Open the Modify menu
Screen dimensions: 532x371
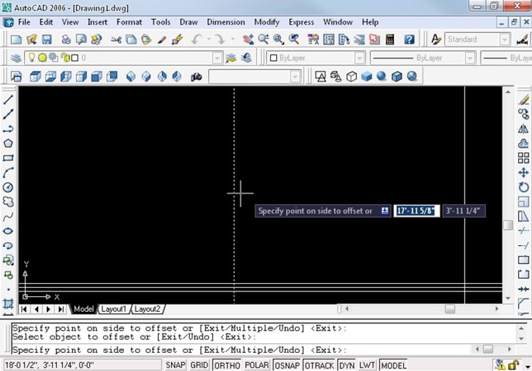pos(267,22)
